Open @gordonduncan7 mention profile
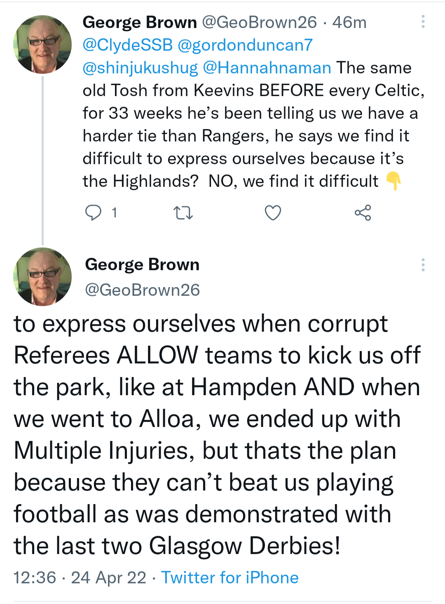This screenshot has width=445, height=604. click(x=245, y=45)
